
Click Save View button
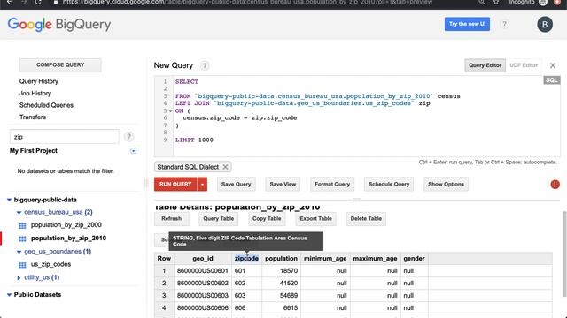tap(283, 185)
